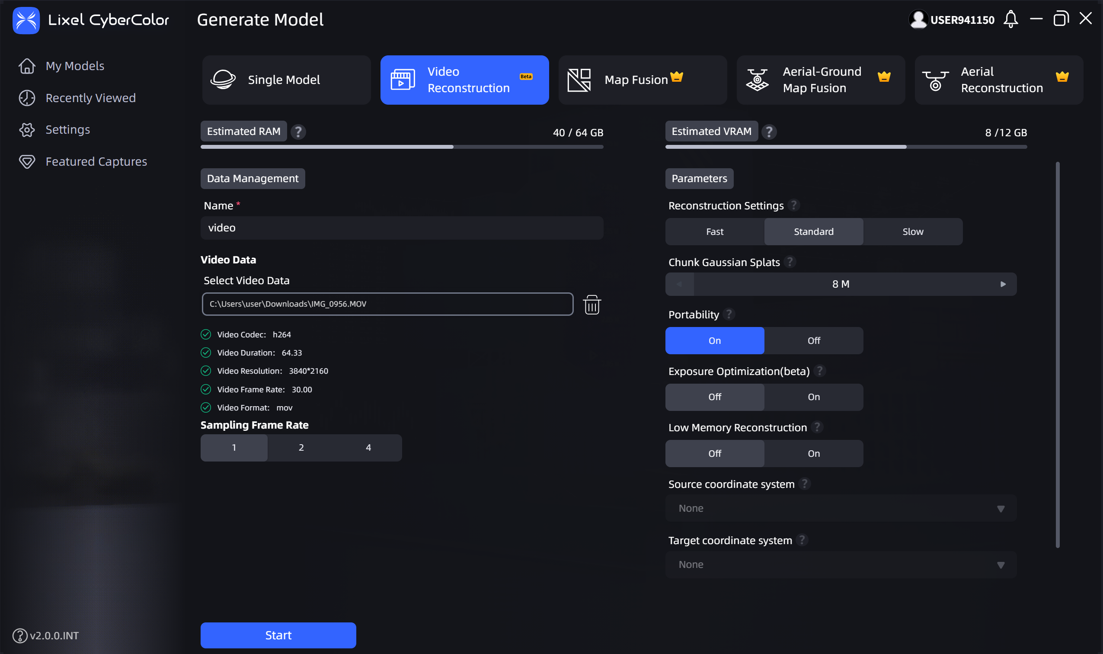Open notifications bell icon

click(x=1010, y=19)
